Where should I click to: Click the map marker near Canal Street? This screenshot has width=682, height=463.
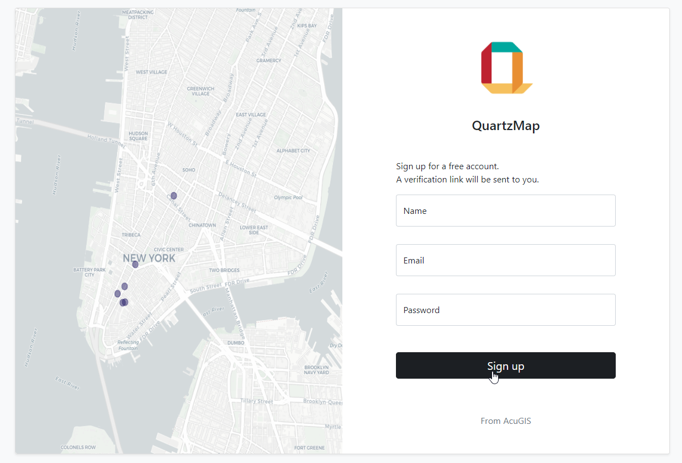click(173, 196)
